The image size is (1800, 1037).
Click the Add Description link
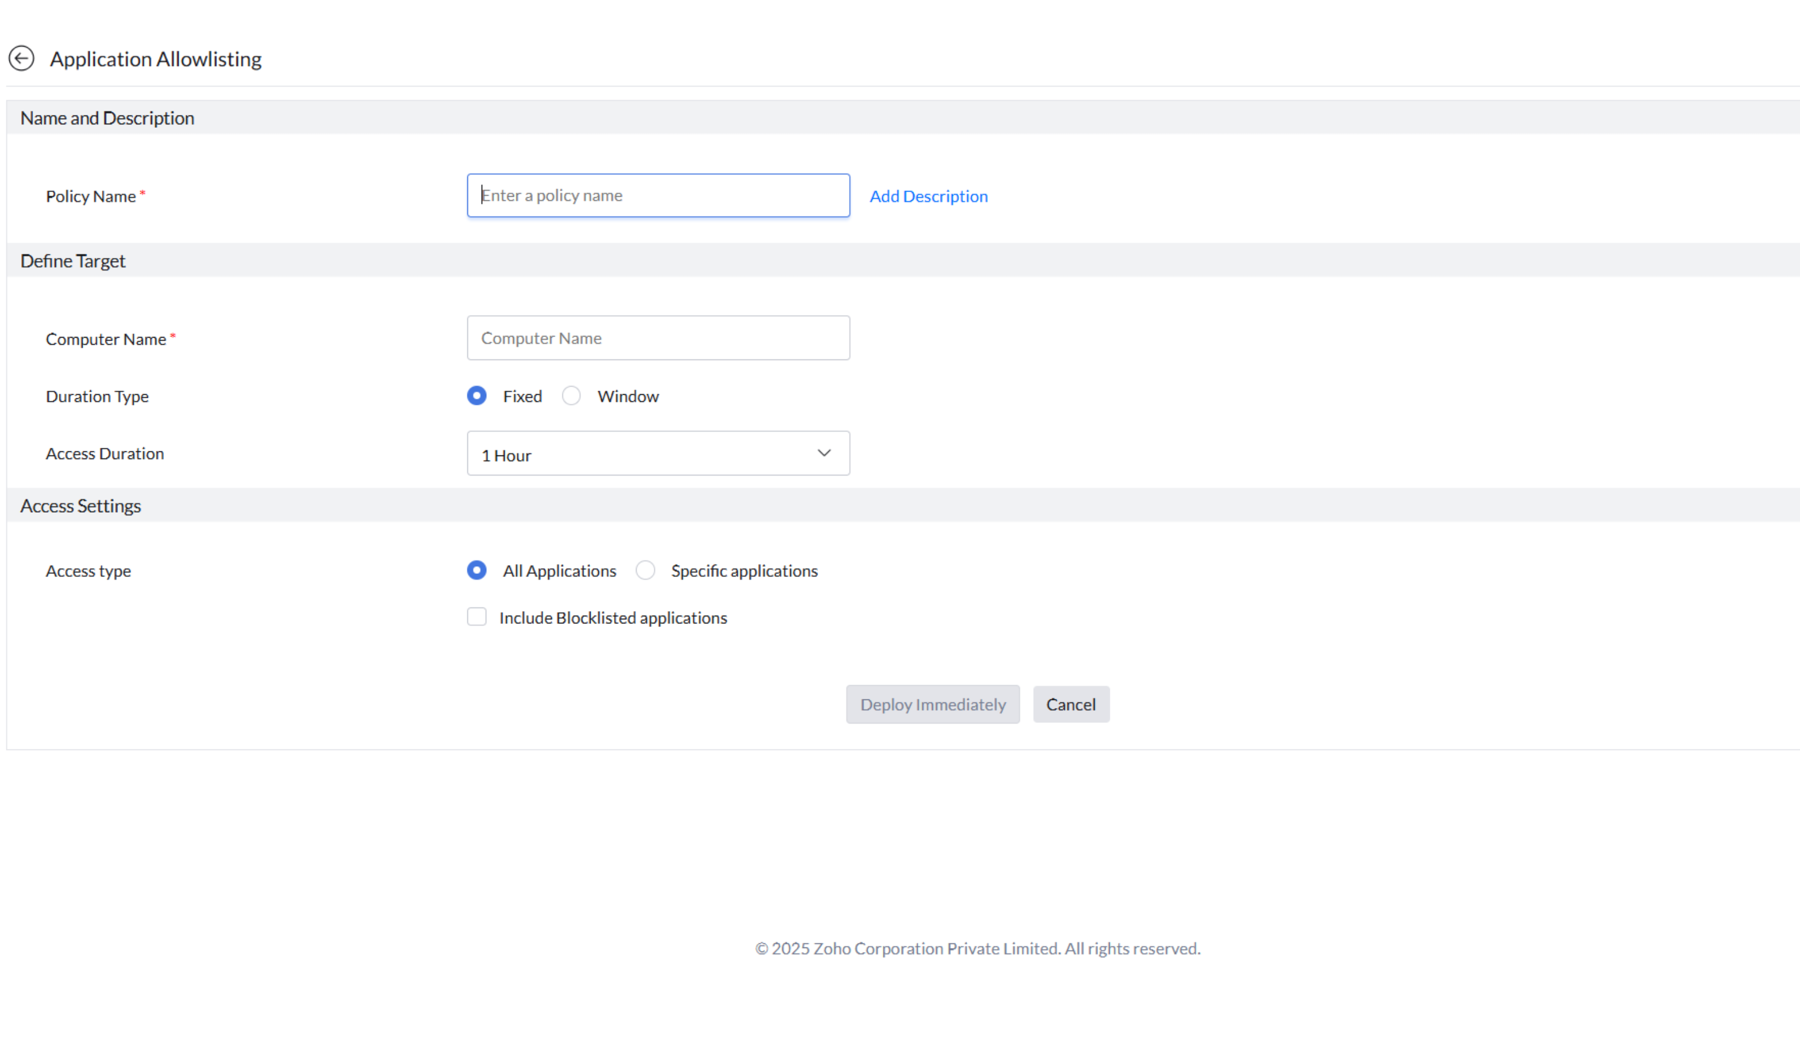pyautogui.click(x=928, y=197)
